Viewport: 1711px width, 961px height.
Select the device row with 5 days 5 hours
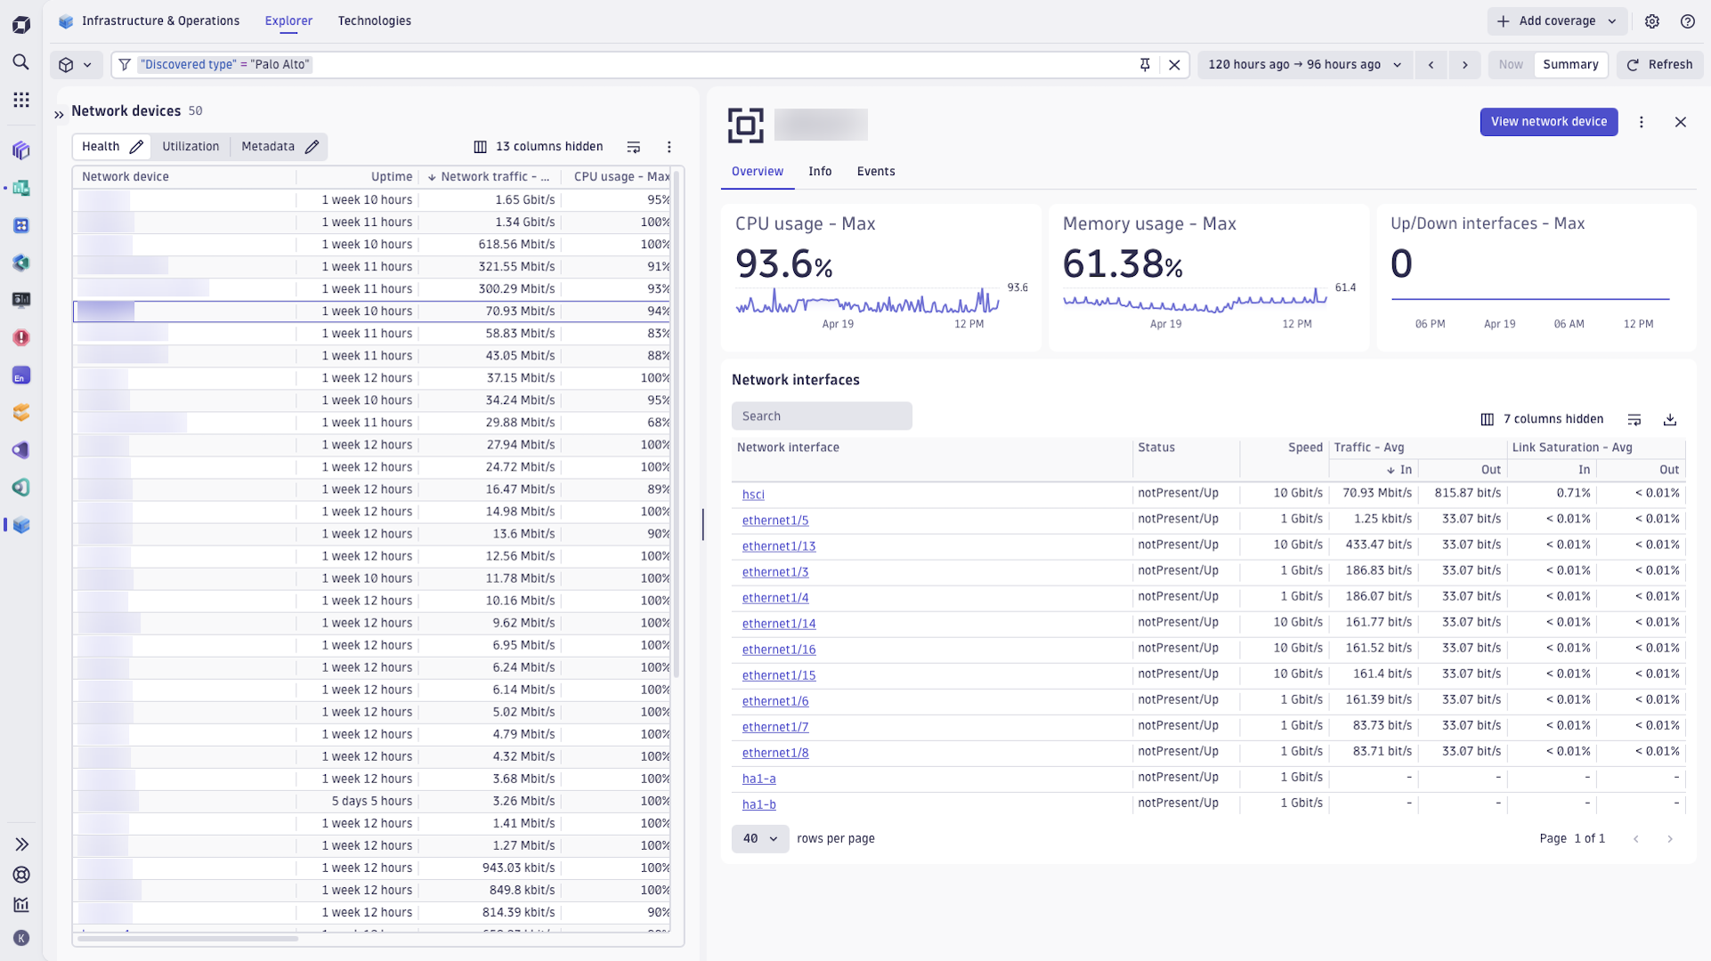[x=372, y=801]
